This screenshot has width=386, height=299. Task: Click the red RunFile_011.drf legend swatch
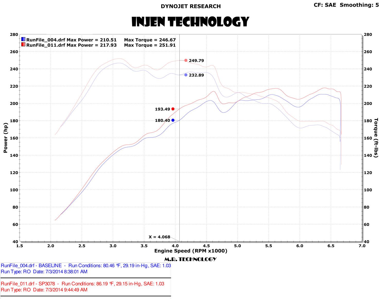[x=23, y=45]
